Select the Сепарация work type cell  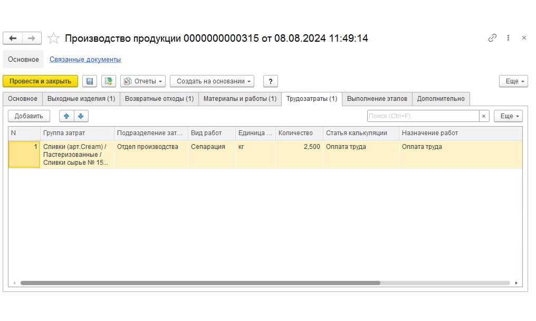point(212,154)
